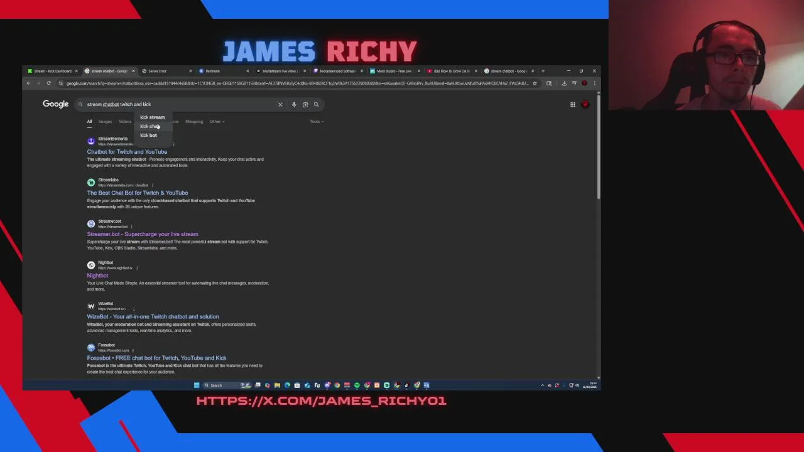Expand the Other search filter dropdown
The image size is (804, 452).
[217, 122]
